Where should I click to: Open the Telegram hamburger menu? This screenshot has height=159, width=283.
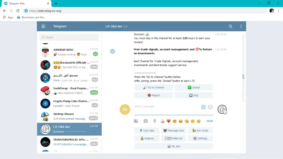coord(43,26)
